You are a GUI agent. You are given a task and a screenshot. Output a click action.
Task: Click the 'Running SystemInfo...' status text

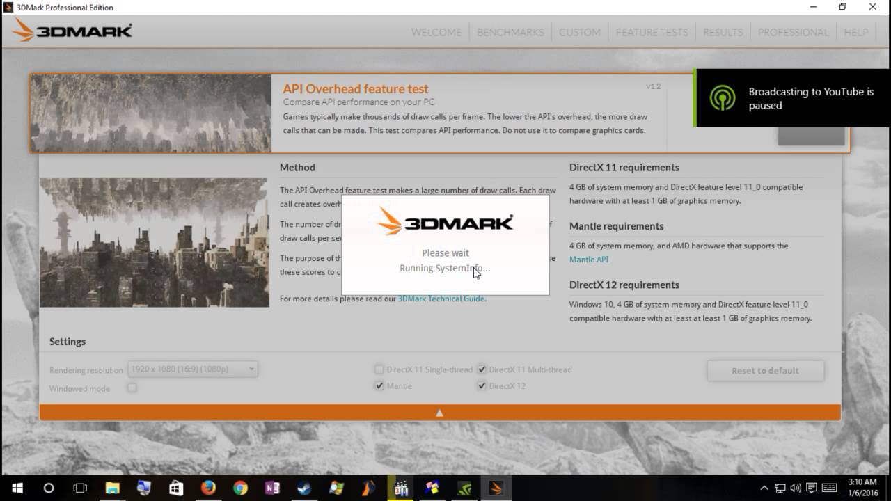445,269
